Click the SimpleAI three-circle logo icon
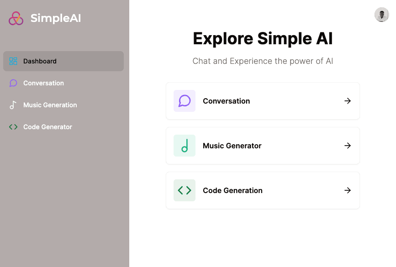Viewport: 396px width, 267px height. pos(16,18)
